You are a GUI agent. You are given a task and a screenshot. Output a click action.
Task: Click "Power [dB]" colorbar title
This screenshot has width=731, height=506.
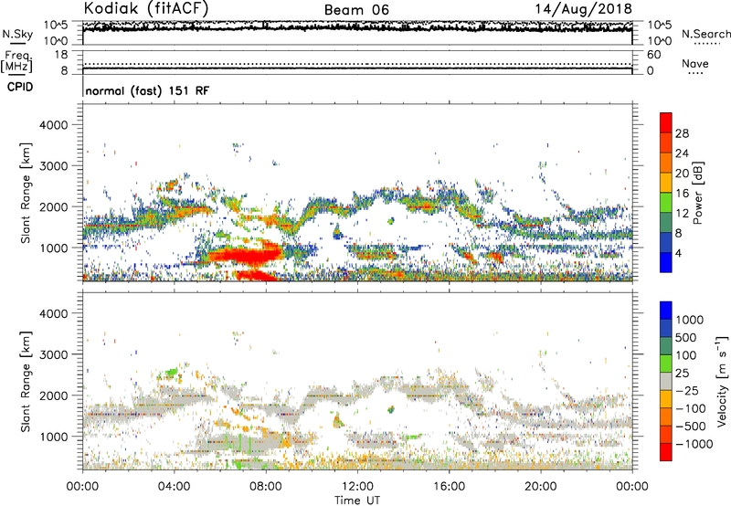[698, 194]
